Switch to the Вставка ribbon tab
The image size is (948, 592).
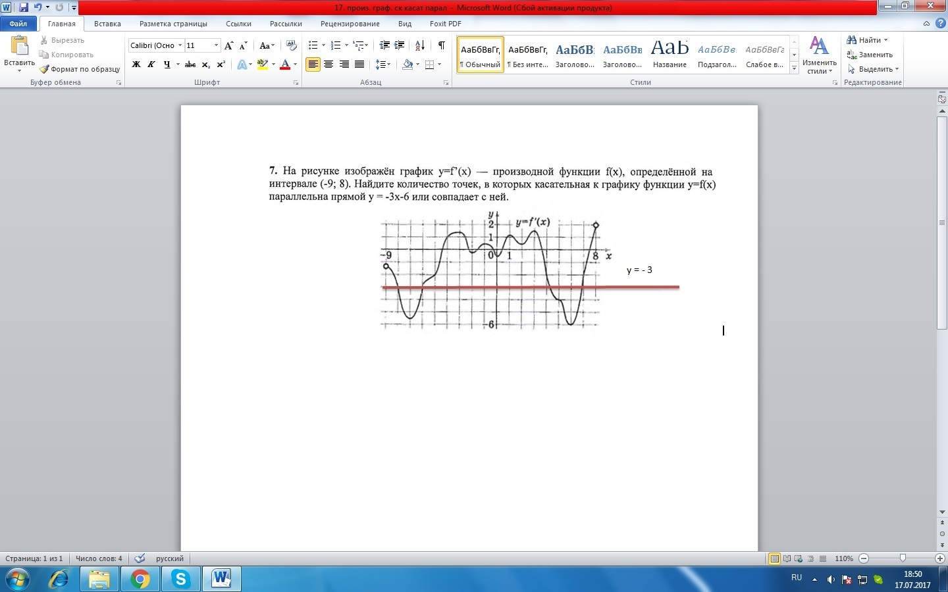(x=107, y=24)
